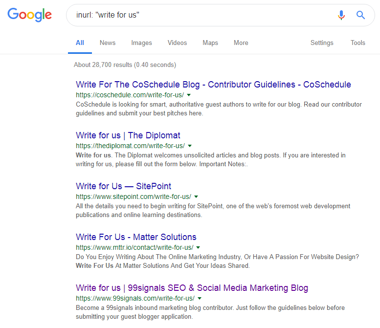Image resolution: width=380 pixels, height=328 pixels.
Task: Expand the arrow next to coschedule.com URL
Action: 189,95
